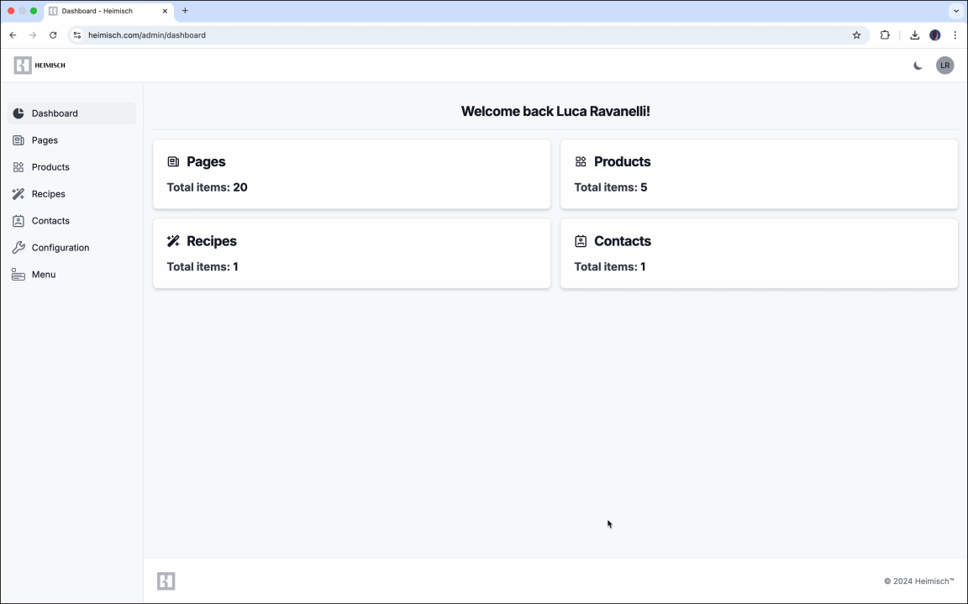Click the footer Heimisch logo

pyautogui.click(x=166, y=581)
